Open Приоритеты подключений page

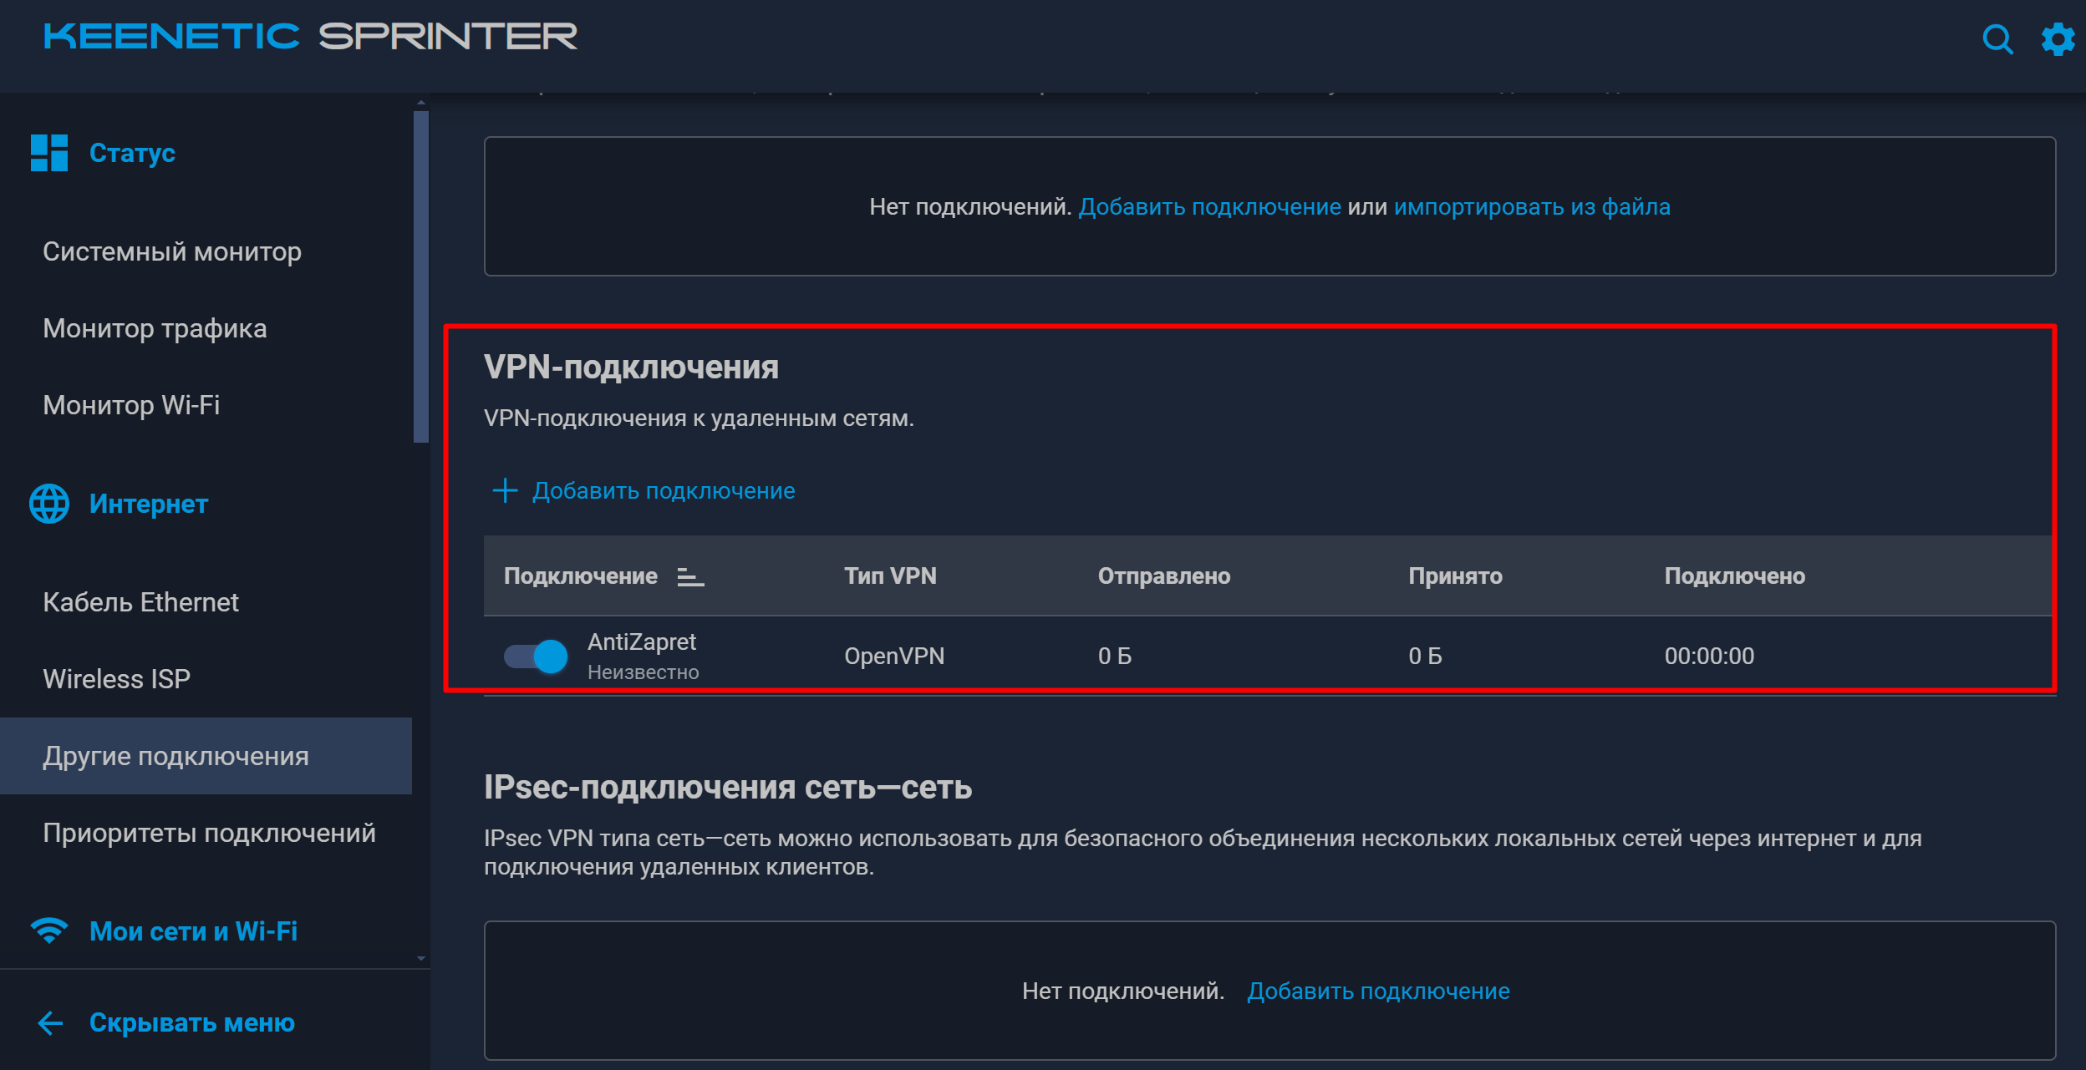(209, 833)
